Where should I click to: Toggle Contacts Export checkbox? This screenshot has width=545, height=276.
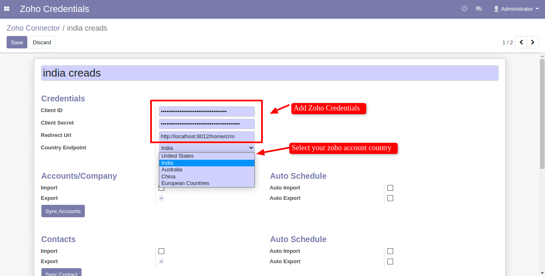coord(161,262)
